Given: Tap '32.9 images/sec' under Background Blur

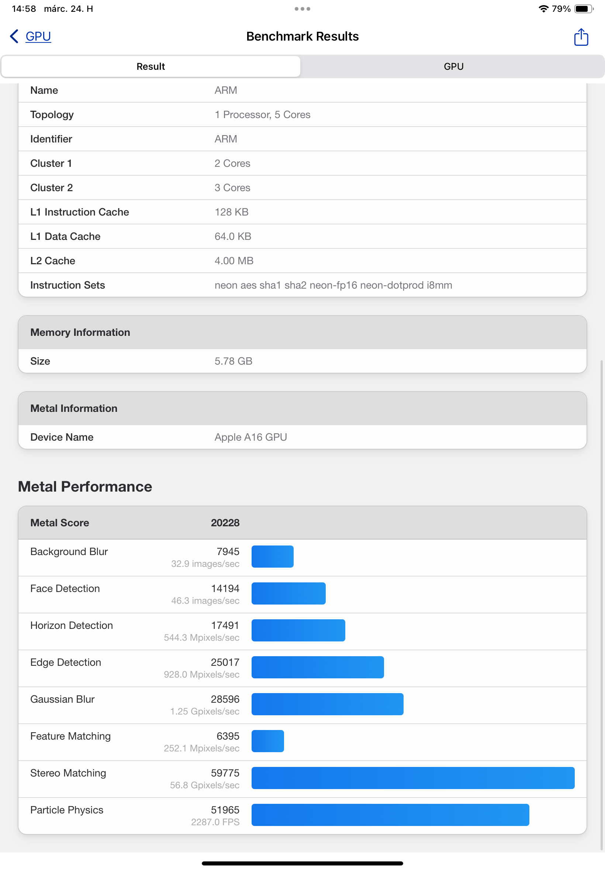Looking at the screenshot, I should pyautogui.click(x=205, y=564).
